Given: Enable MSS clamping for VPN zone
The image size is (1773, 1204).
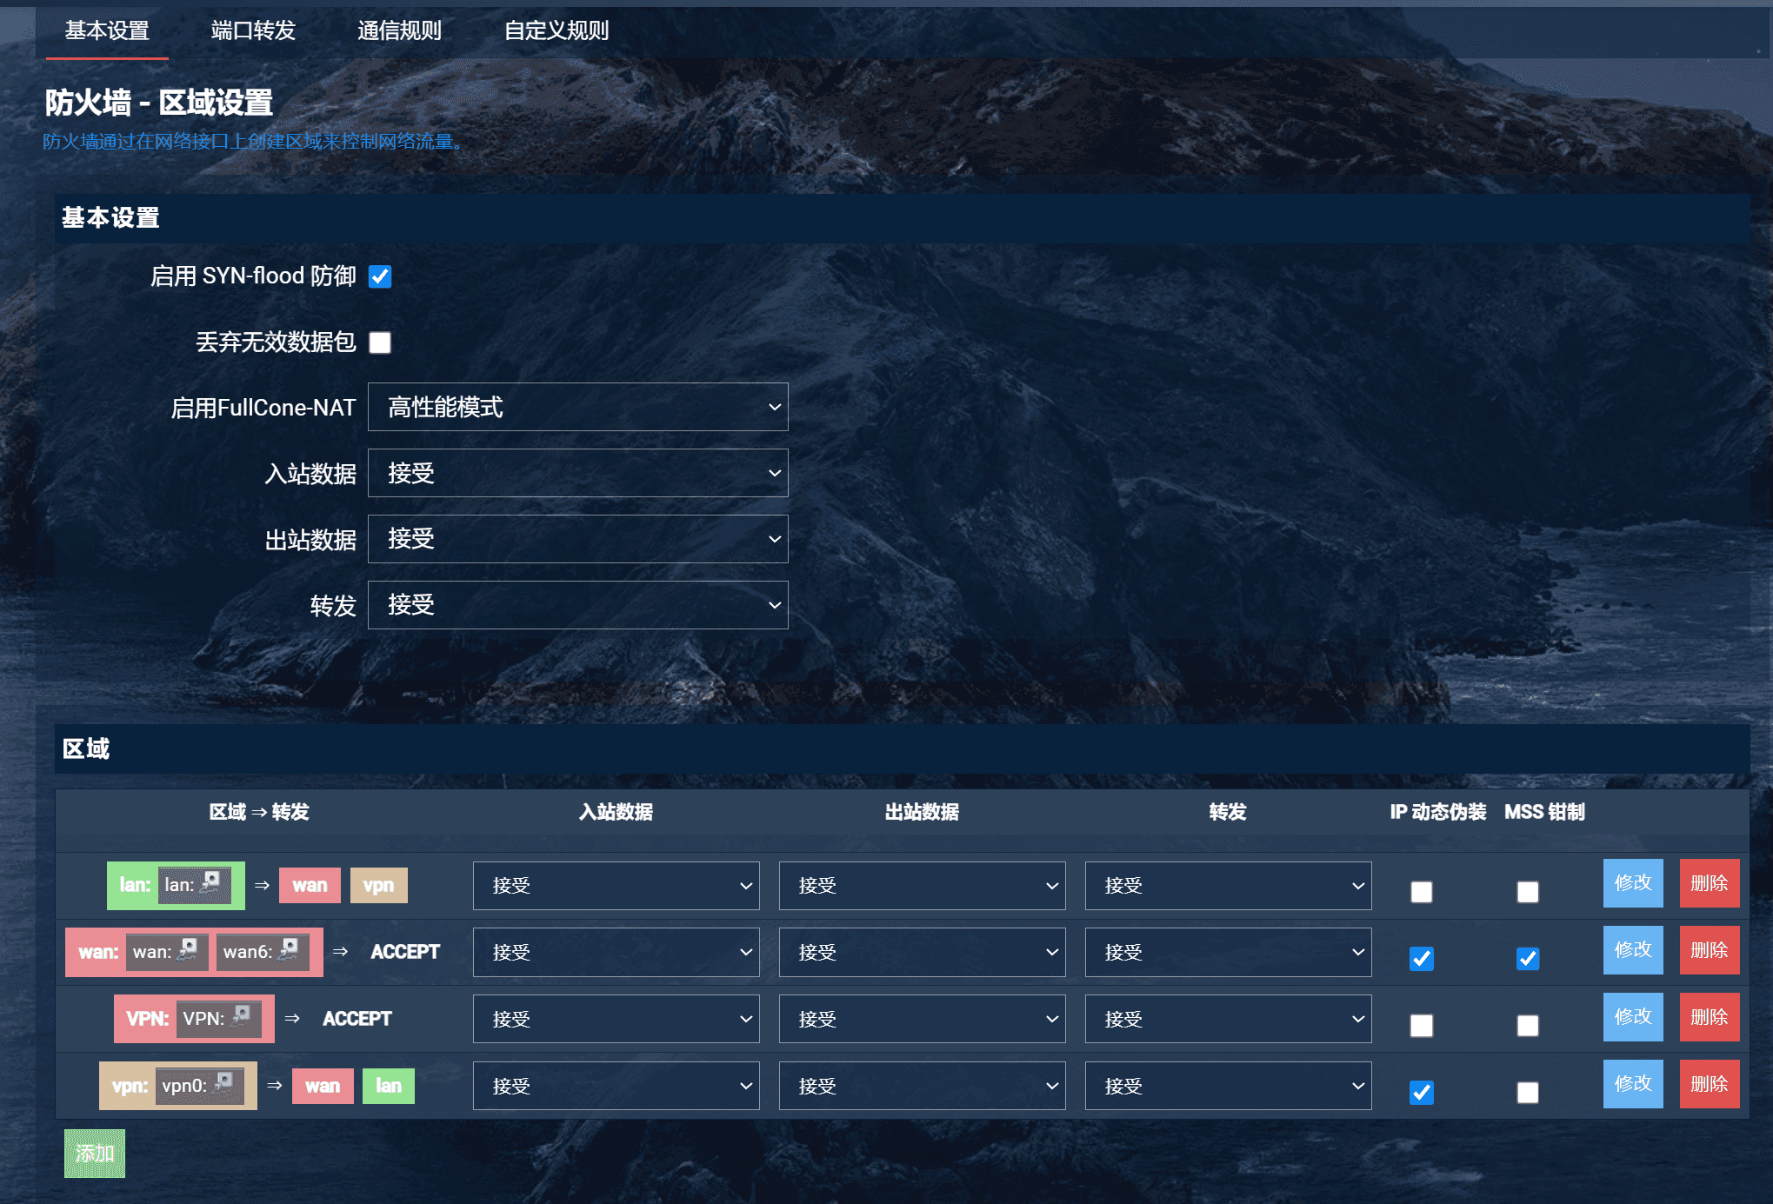Looking at the screenshot, I should point(1527,1026).
